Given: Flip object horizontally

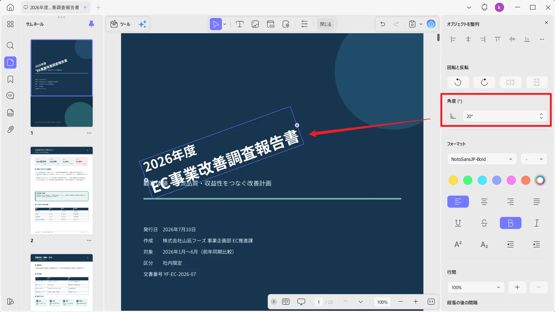Looking at the screenshot, I should tap(510, 82).
